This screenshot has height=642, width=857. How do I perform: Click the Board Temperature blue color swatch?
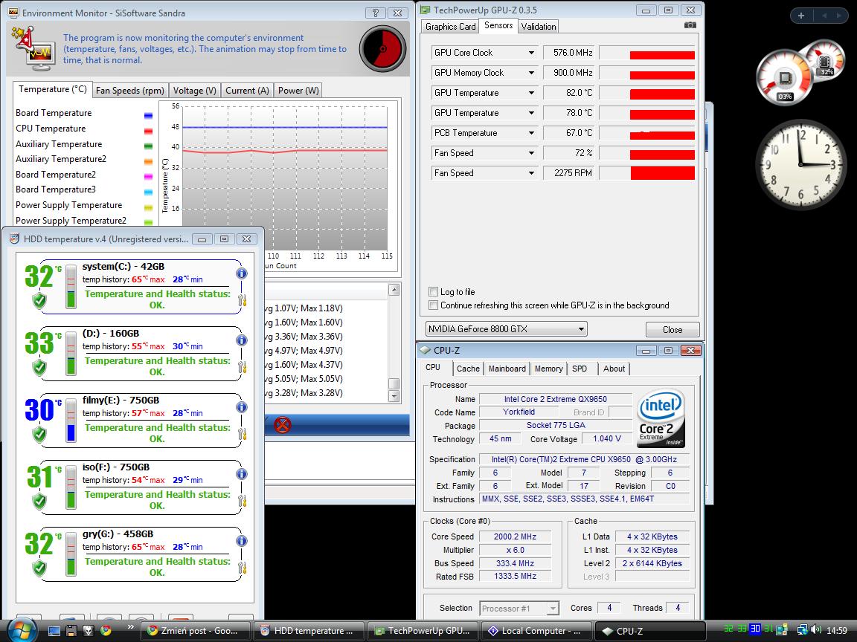click(x=148, y=114)
